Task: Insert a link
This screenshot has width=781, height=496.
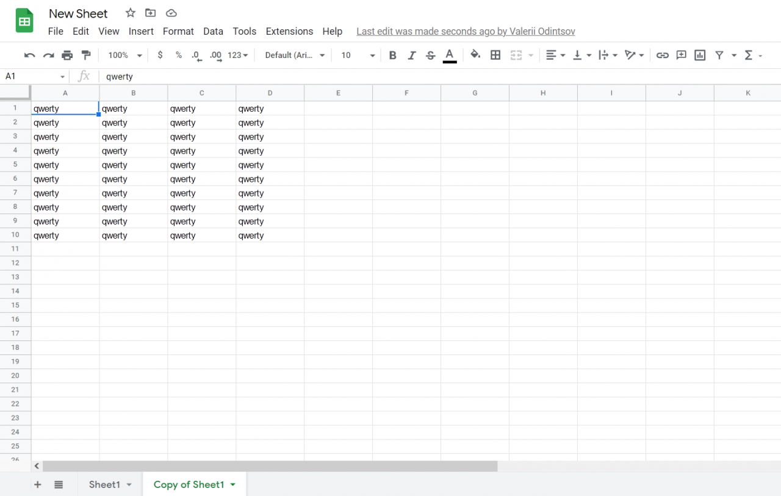Action: coord(663,55)
